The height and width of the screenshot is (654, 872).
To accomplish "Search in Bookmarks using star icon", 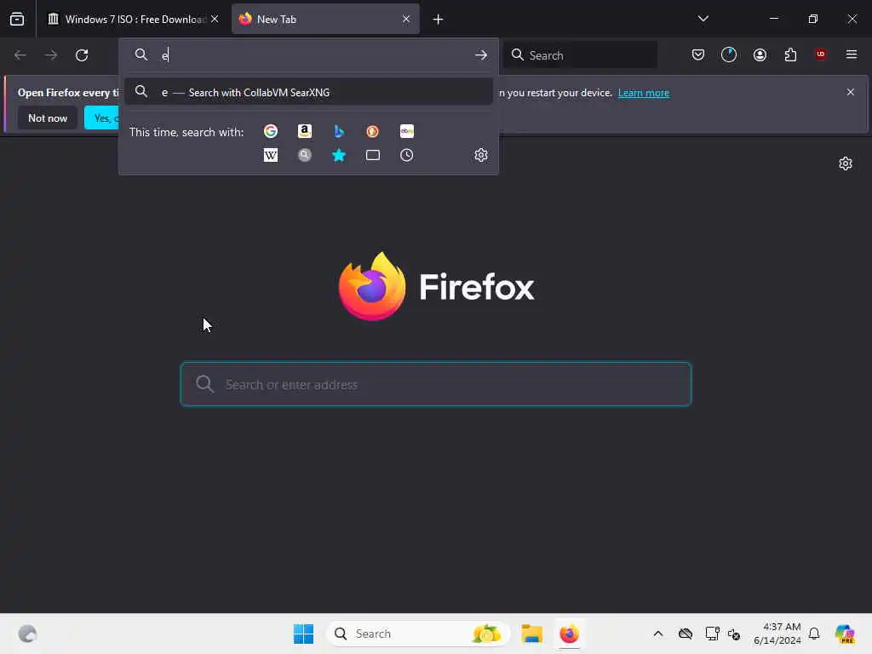I will 339,155.
